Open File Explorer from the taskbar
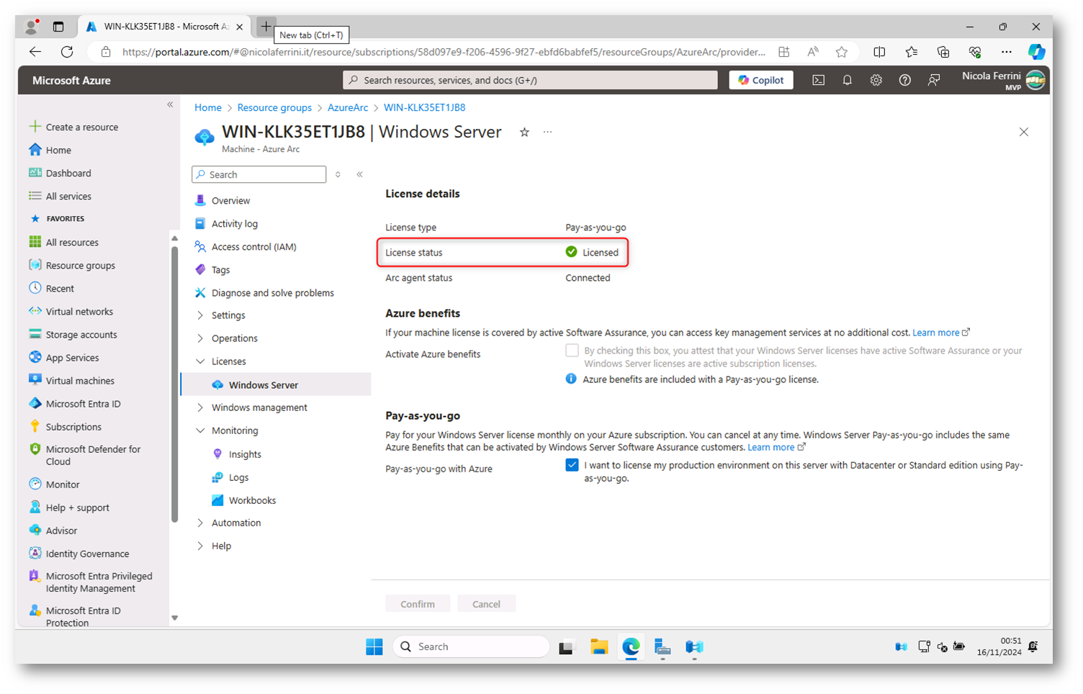Screen dimensions: 1083x694 (599, 646)
